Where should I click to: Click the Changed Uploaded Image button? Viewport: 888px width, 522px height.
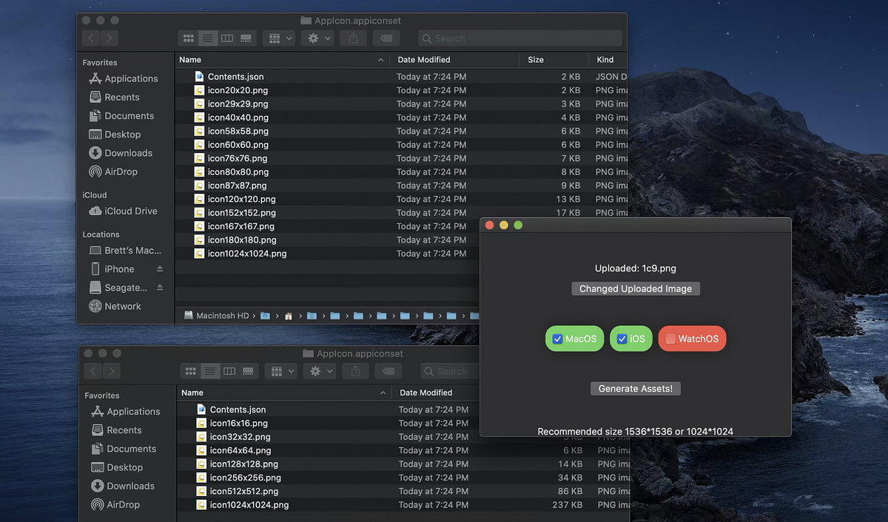tap(635, 288)
